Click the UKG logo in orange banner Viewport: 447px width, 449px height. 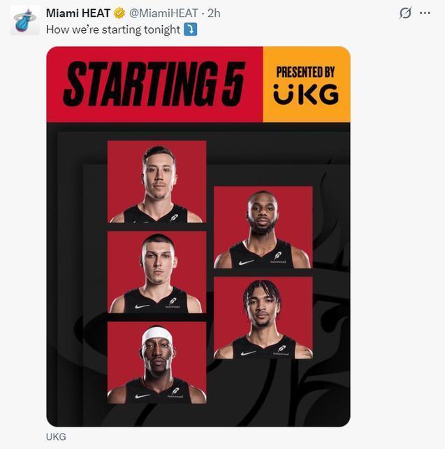pos(306,94)
